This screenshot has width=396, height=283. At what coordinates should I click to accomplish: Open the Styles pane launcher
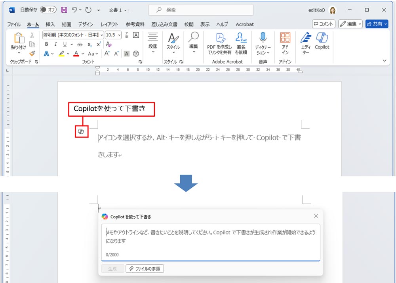[181, 62]
